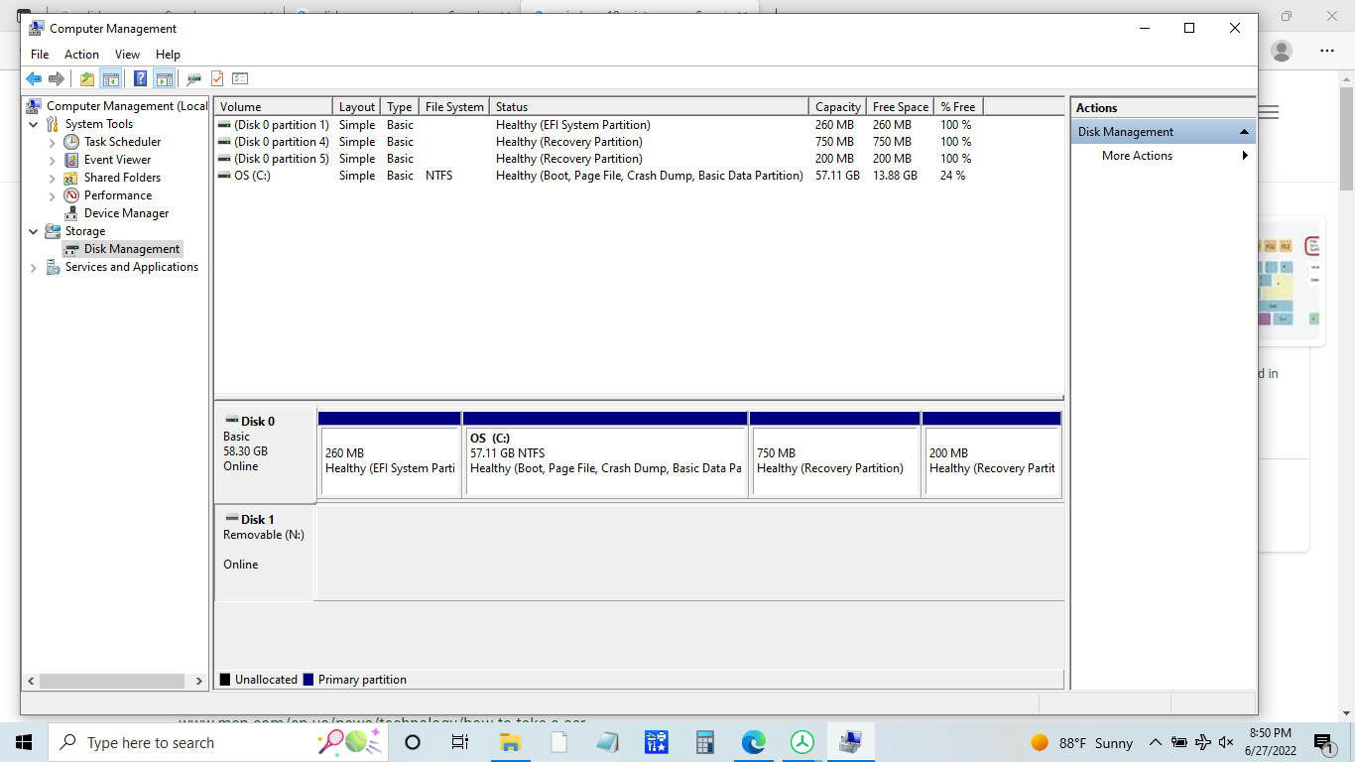Click the Up One Level folder icon
1355x762 pixels.
pyautogui.click(x=87, y=79)
